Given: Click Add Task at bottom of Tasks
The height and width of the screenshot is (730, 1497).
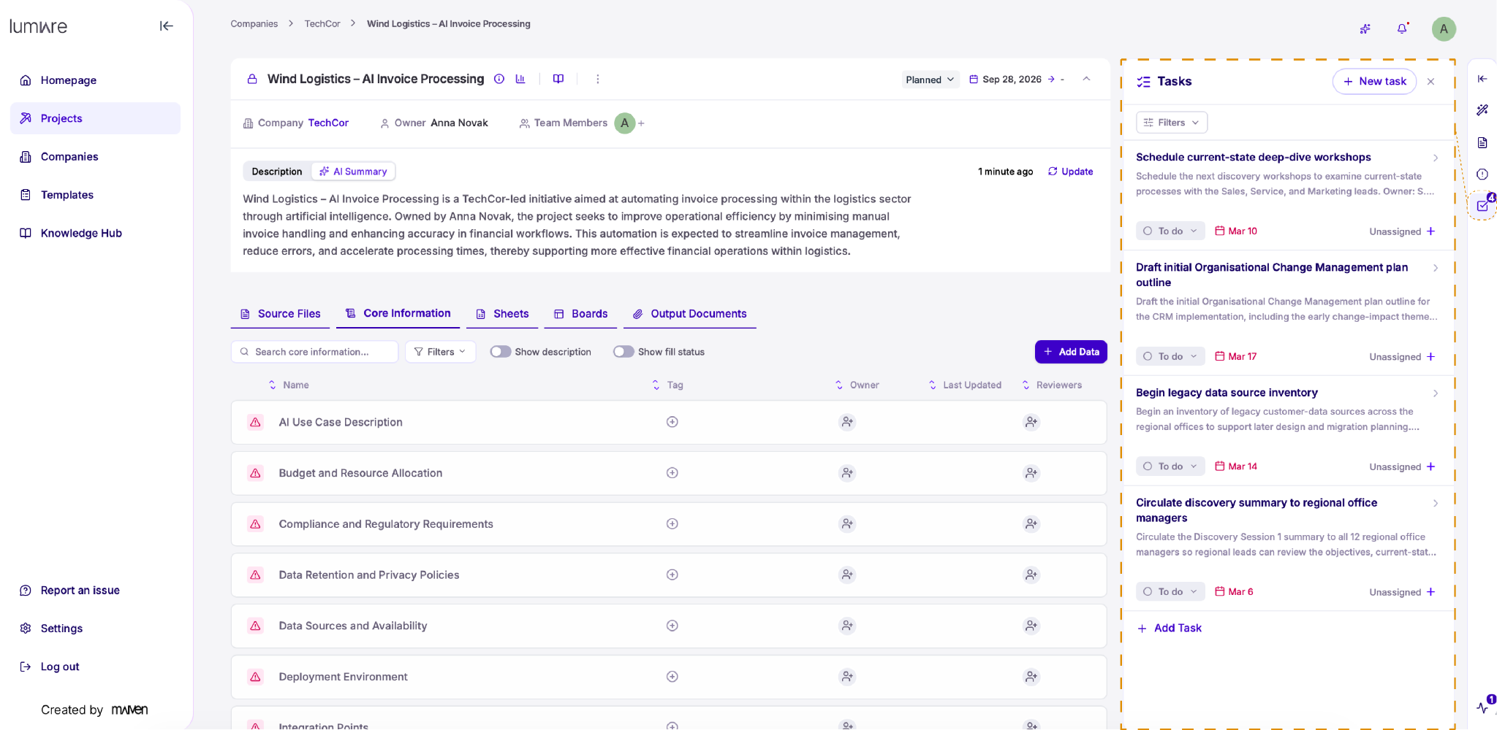Looking at the screenshot, I should click(x=1170, y=629).
